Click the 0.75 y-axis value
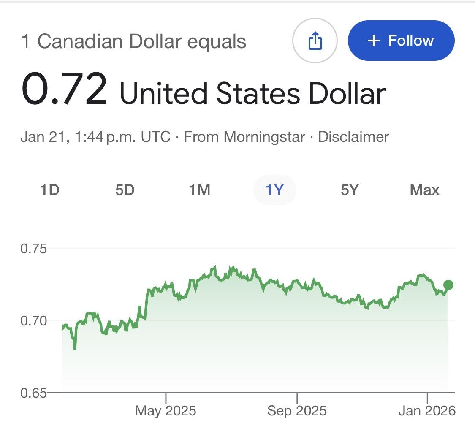Screen dimensions: 475x423 point(33,249)
